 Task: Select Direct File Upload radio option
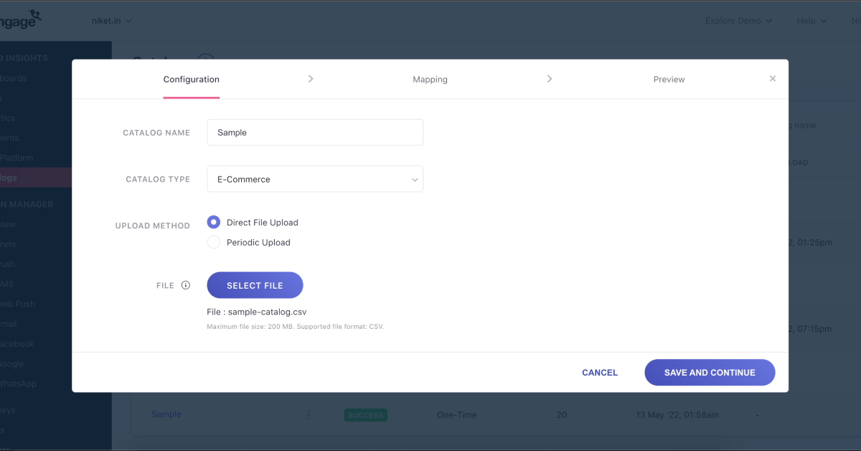pyautogui.click(x=214, y=223)
